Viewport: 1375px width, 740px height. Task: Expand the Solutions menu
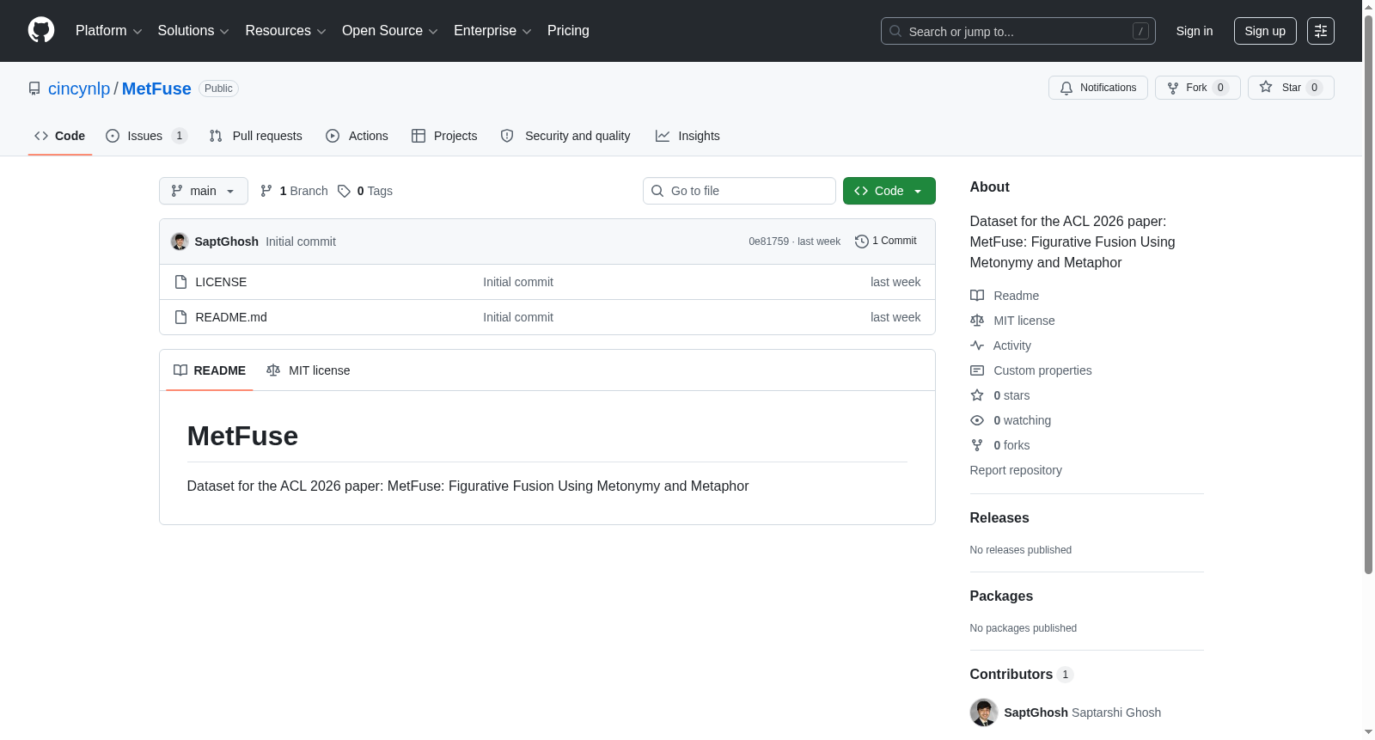tap(193, 31)
